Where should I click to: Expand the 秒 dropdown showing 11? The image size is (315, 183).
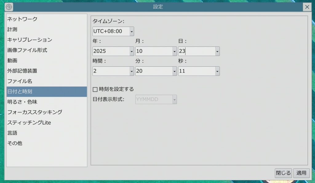click(217, 71)
